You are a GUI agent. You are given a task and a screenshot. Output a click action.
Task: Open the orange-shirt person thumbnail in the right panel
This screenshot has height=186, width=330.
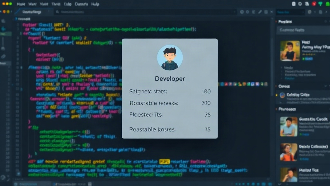click(x=288, y=152)
